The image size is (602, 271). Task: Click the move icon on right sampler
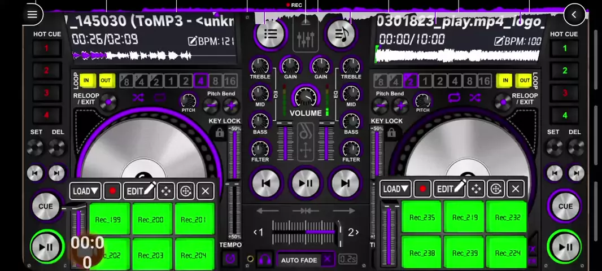[476, 189]
